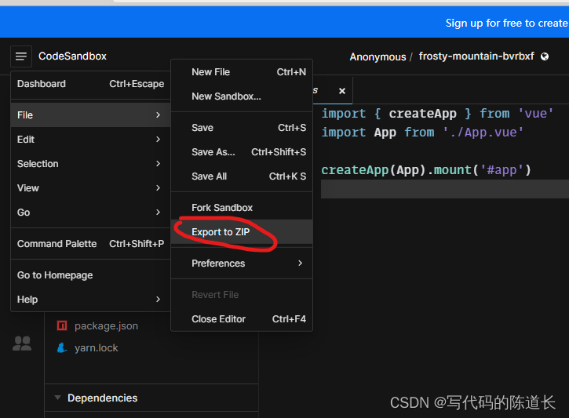Expand the View submenu
The height and width of the screenshot is (418, 569).
point(90,187)
